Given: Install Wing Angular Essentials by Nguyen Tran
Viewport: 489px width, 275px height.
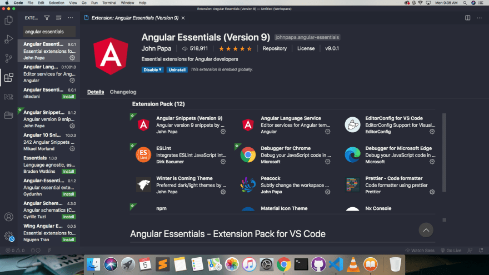Looking at the screenshot, I should [x=68, y=240].
